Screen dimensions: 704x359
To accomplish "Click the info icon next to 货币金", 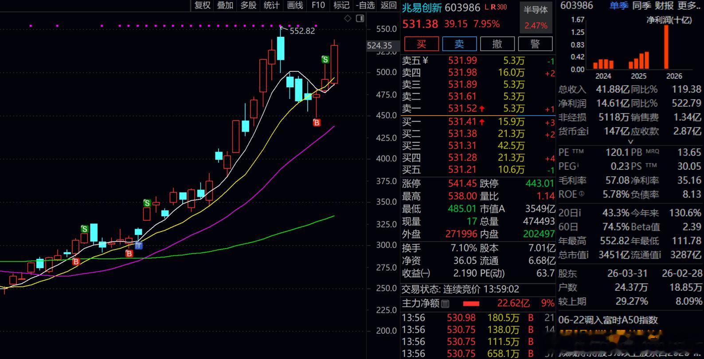I will (x=587, y=131).
